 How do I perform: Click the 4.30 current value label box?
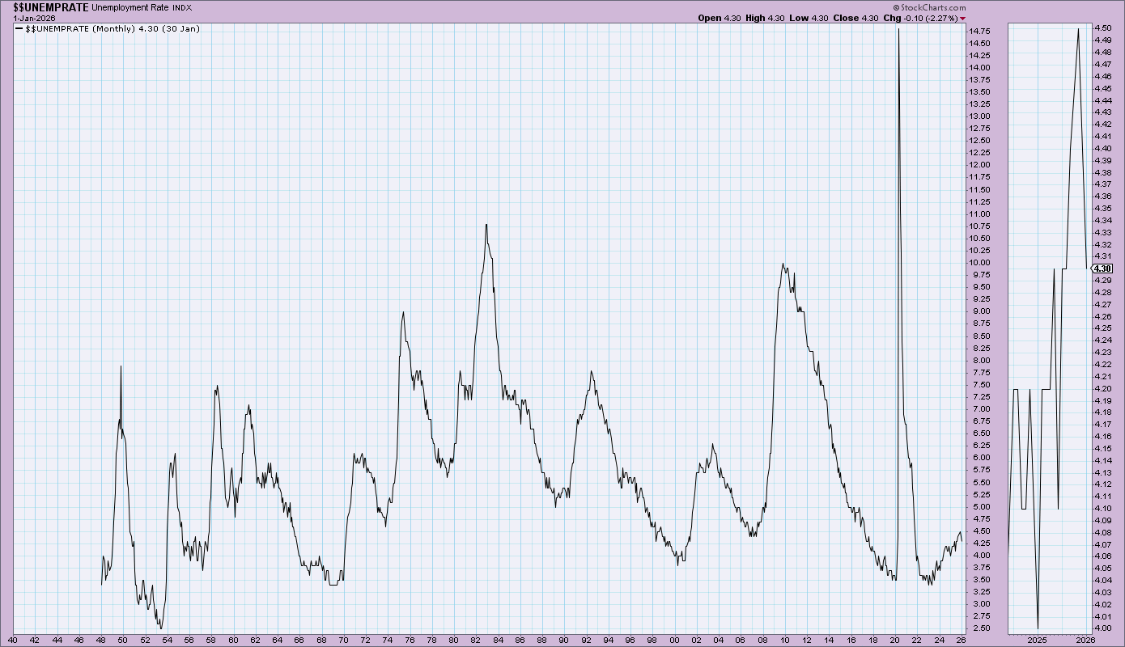tap(1102, 269)
